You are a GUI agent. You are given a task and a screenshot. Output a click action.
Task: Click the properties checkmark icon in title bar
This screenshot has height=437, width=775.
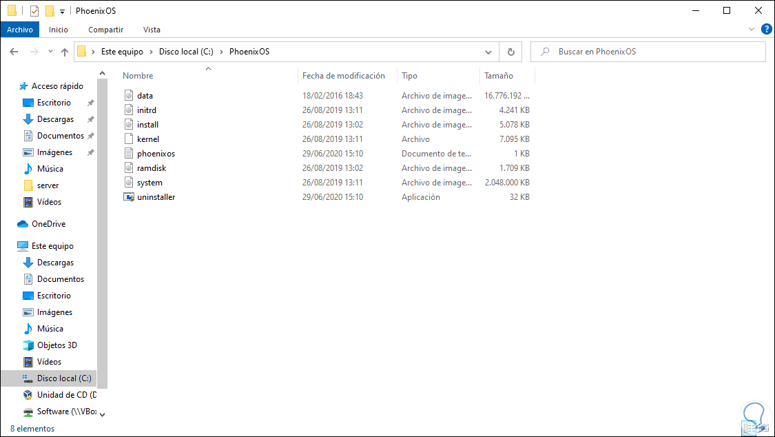pos(34,11)
